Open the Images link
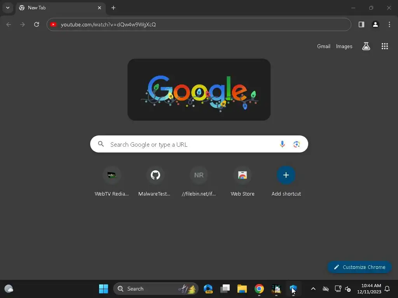The width and height of the screenshot is (398, 298). coord(344,47)
